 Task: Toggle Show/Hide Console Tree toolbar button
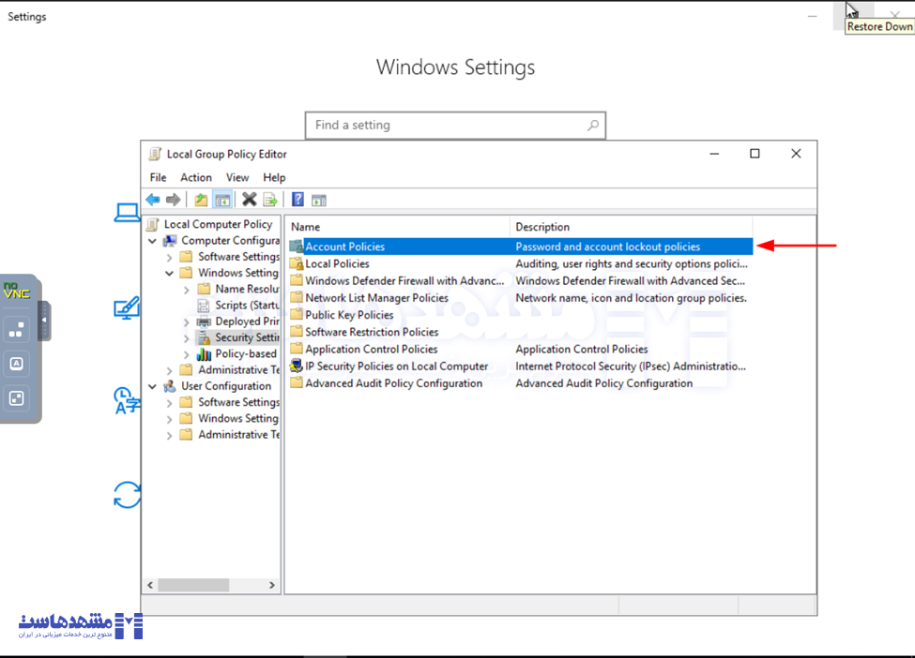click(x=222, y=200)
